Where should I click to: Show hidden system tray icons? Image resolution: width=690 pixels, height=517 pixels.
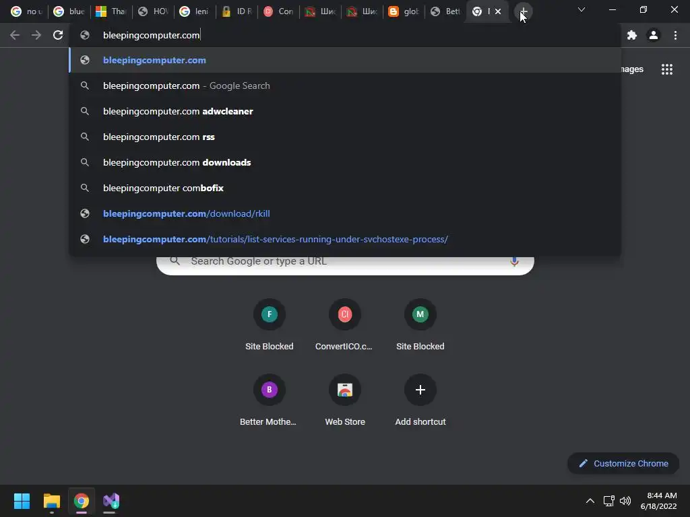coord(590,501)
